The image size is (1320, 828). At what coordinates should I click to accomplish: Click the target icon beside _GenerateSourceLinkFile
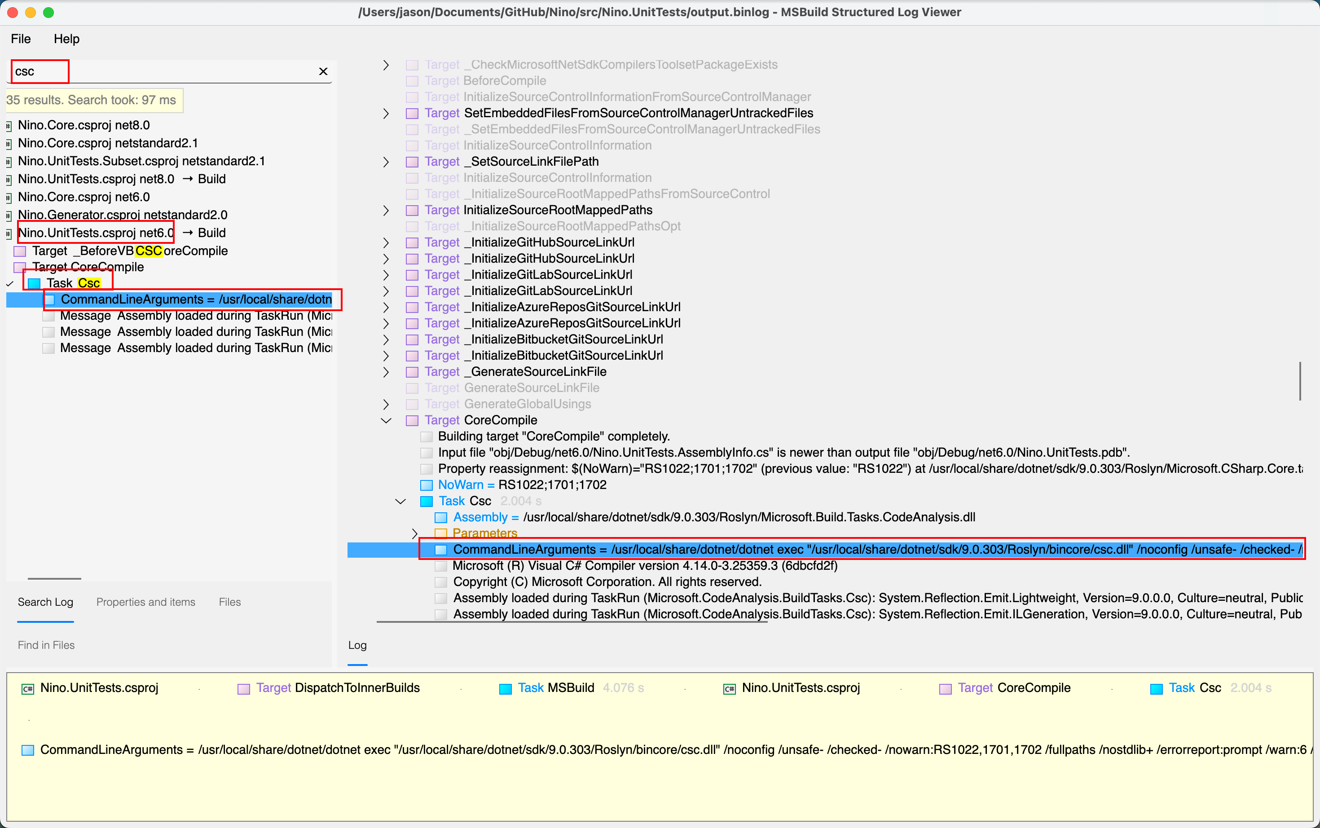click(x=412, y=372)
